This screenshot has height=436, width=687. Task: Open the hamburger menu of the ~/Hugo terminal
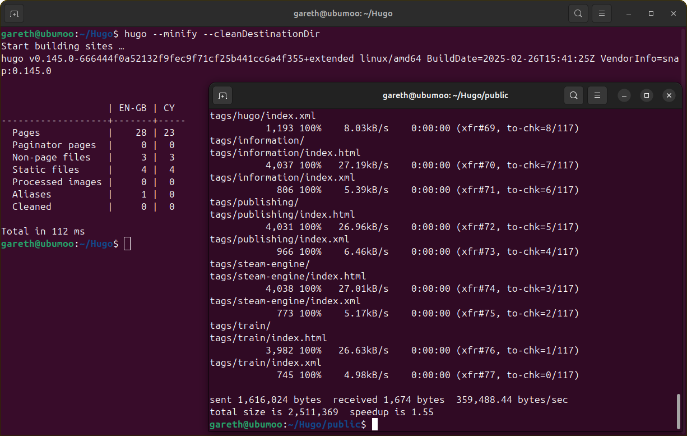pyautogui.click(x=601, y=13)
